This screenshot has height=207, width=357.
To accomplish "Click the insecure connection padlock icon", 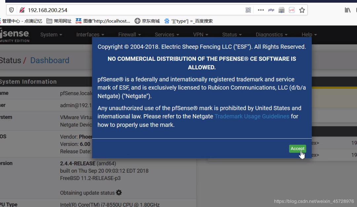I will pos(22,10).
